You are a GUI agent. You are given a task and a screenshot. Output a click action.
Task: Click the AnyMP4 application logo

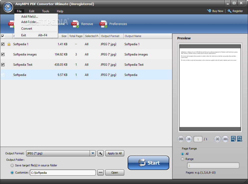8,7
